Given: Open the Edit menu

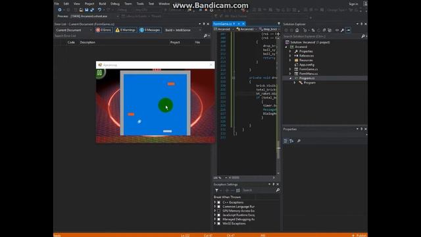Looking at the screenshot, I should click(x=66, y=4).
